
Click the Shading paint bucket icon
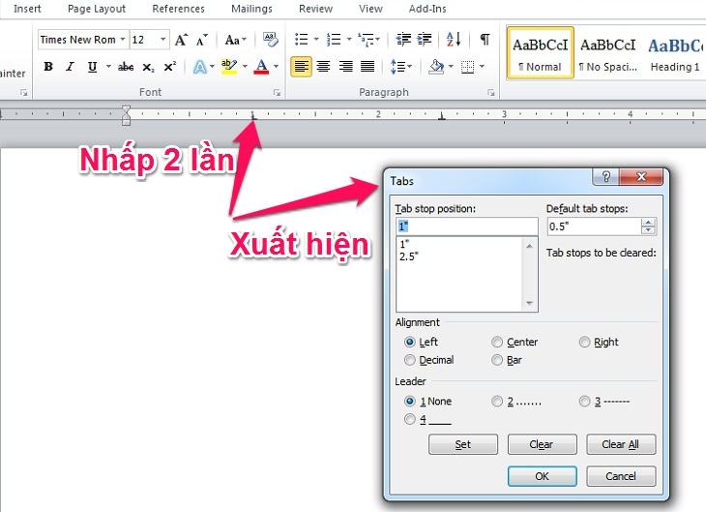tap(436, 67)
